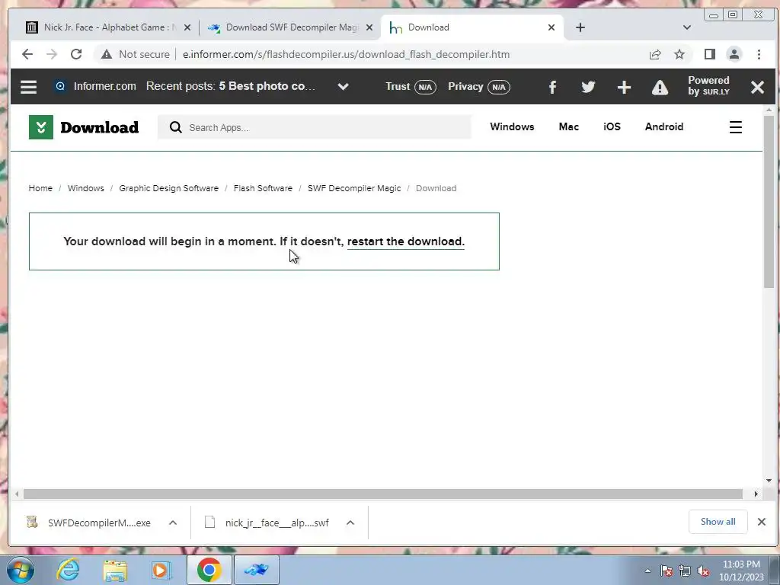780x585 pixels.
Task: Open Chrome side panel
Action: point(710,54)
